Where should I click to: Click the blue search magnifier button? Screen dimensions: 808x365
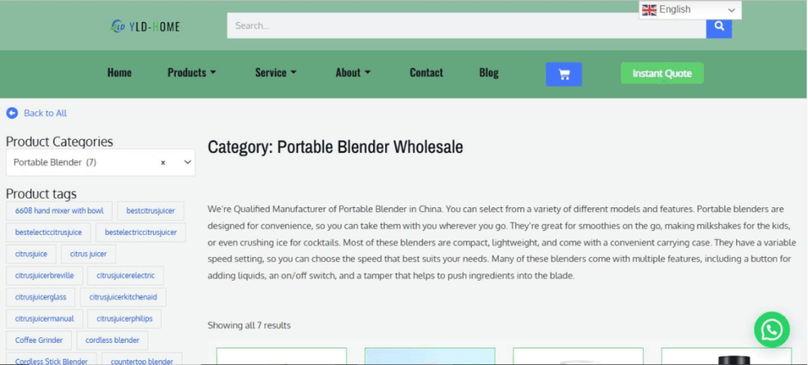(719, 26)
